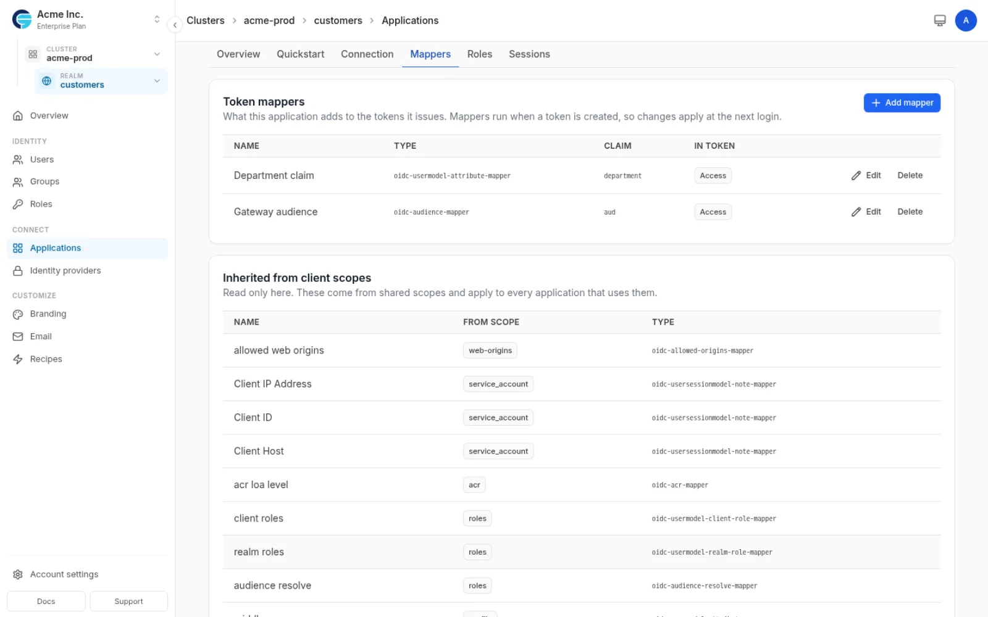The width and height of the screenshot is (988, 617).
Task: Go to acme-prod breadcrumb
Action: (269, 20)
